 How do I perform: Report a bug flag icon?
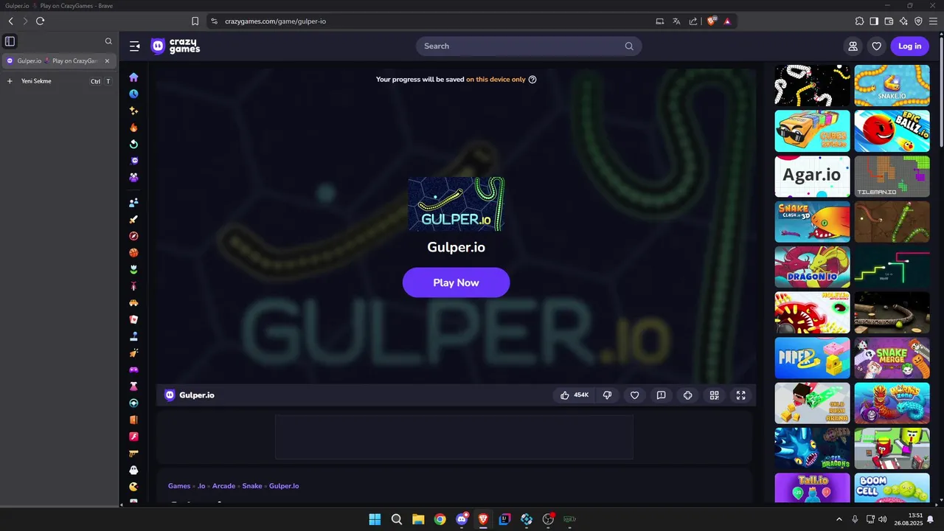(x=661, y=395)
